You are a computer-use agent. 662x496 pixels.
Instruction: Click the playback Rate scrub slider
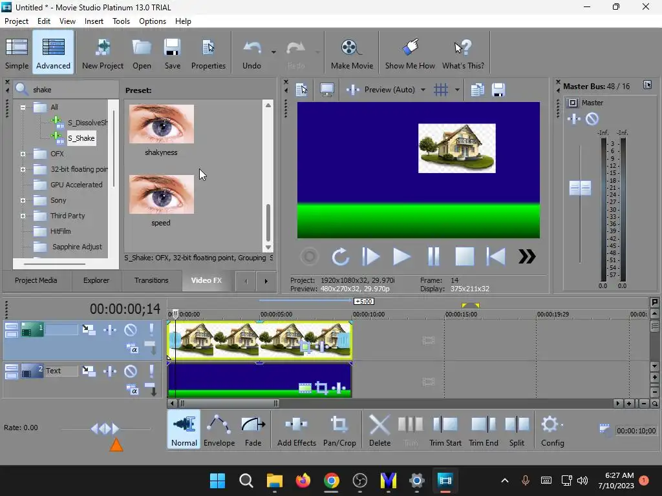(x=105, y=429)
